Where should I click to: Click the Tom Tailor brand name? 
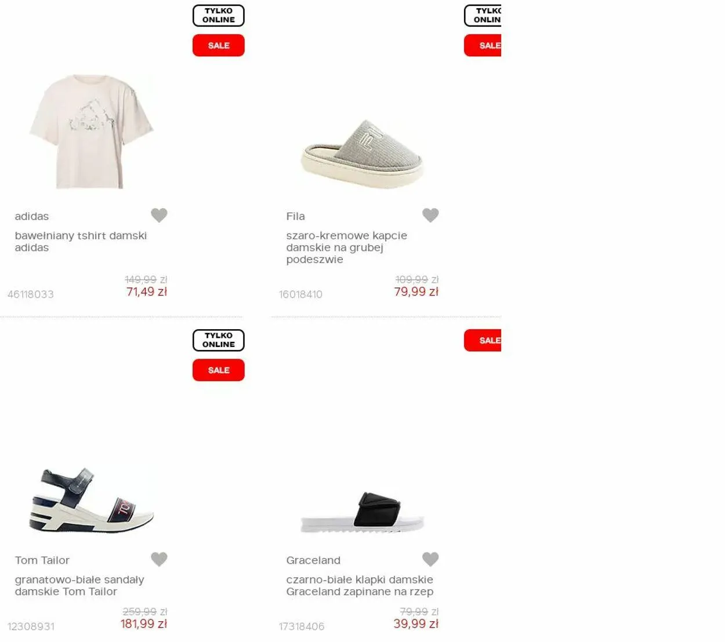click(x=42, y=560)
